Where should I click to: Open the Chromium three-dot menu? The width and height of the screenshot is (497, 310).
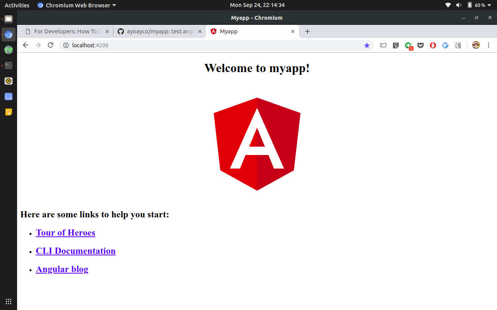click(489, 45)
